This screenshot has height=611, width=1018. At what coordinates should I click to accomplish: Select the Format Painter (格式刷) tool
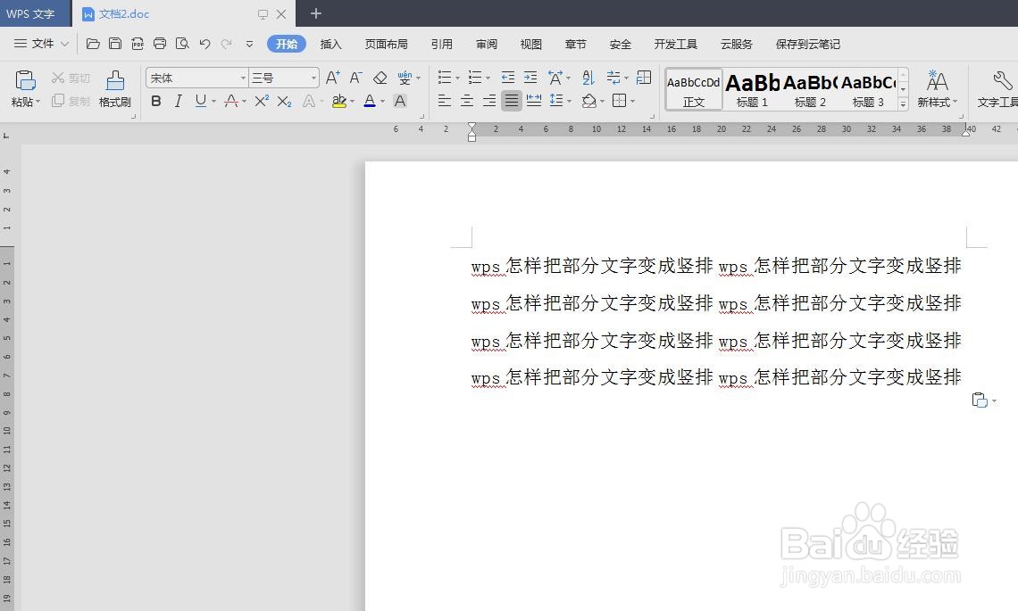(115, 89)
